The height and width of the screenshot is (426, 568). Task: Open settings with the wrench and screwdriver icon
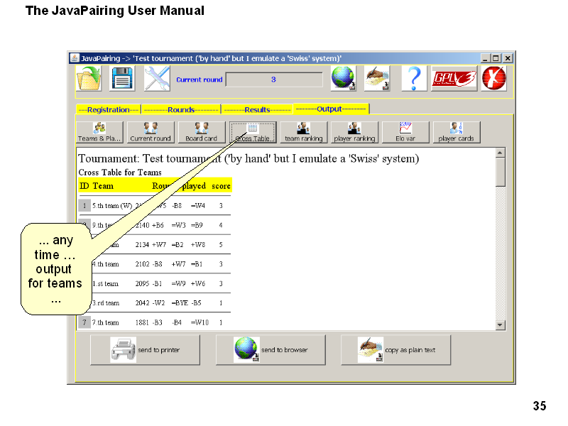pyautogui.click(x=157, y=79)
